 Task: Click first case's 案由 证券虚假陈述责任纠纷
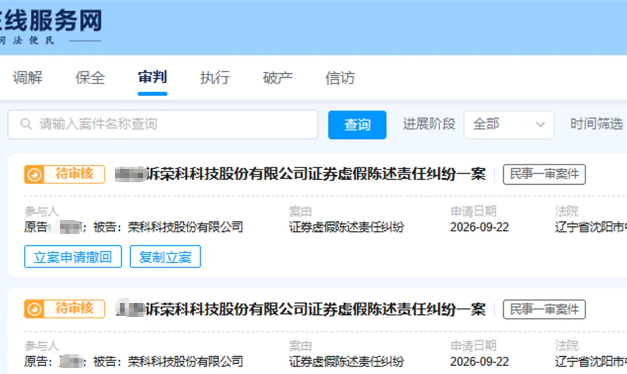coord(347,227)
